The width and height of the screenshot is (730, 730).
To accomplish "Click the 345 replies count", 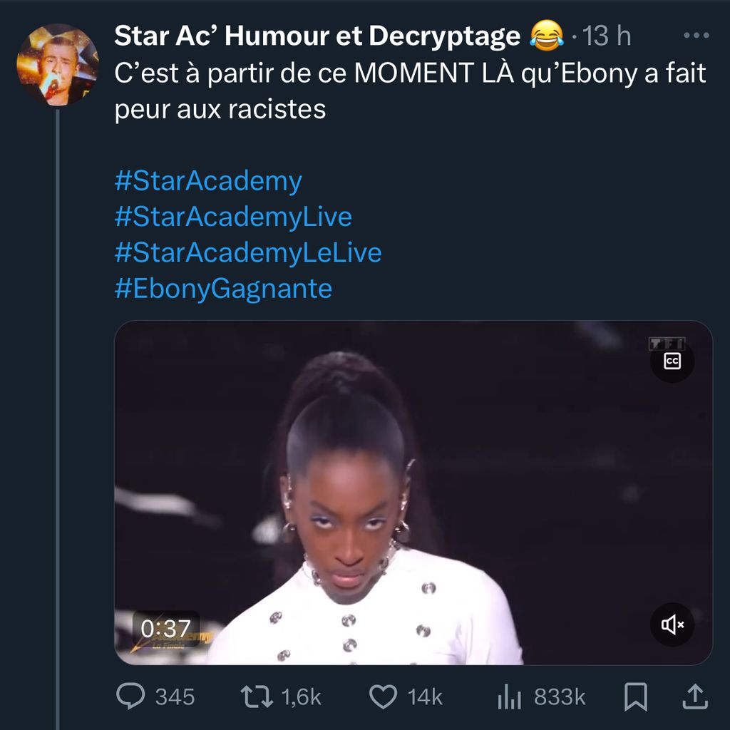I will point(175,696).
